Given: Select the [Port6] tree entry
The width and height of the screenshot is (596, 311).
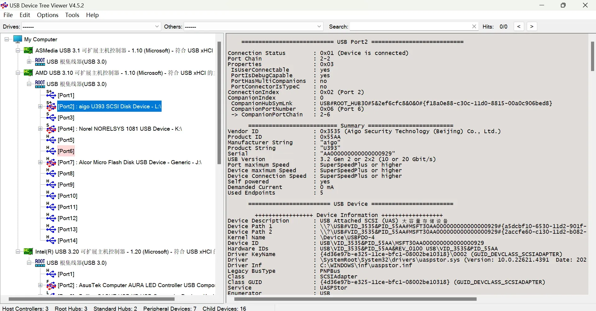Looking at the screenshot, I should [x=66, y=151].
